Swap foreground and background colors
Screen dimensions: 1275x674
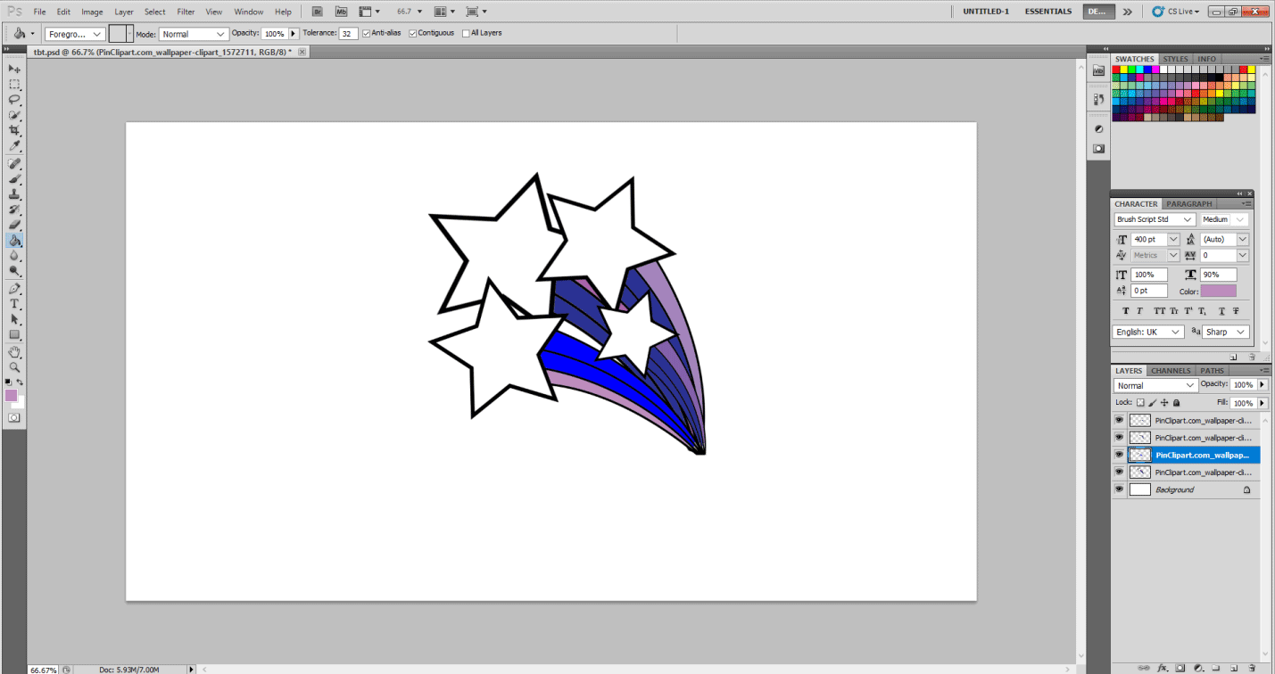(20, 382)
